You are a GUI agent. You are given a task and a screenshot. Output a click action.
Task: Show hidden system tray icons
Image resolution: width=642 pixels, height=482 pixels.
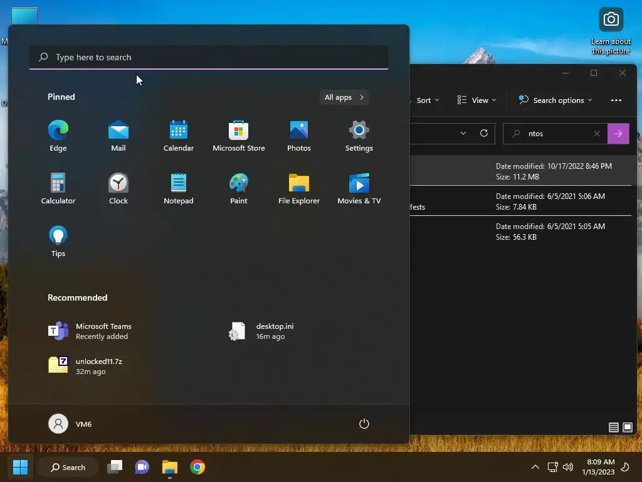pos(535,467)
